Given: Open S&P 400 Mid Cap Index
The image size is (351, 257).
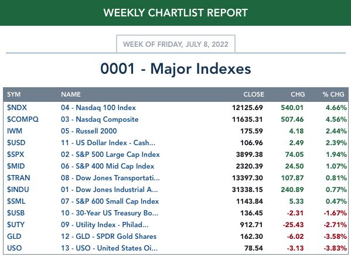Looking at the screenshot, I should point(107,166).
